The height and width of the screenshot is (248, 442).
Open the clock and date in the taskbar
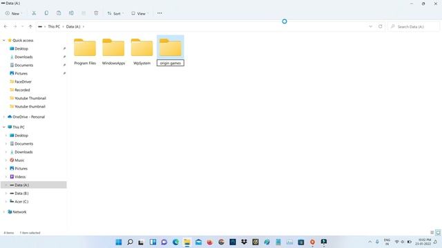click(x=424, y=242)
